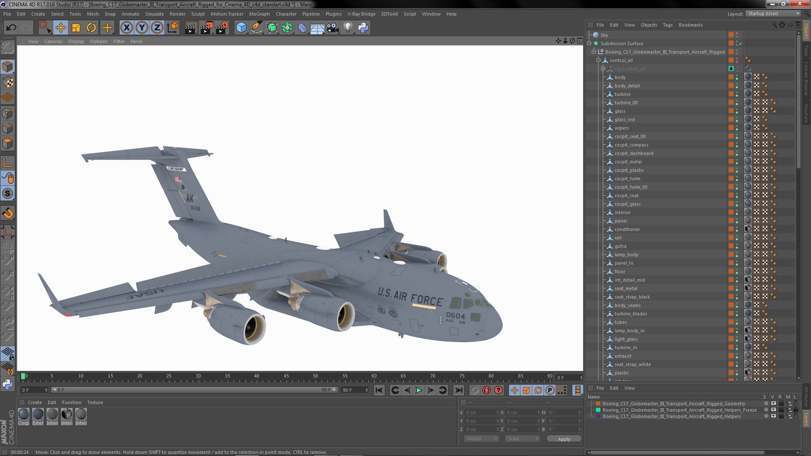The width and height of the screenshot is (811, 456).
Task: Go to end of animation
Action: tap(459, 390)
